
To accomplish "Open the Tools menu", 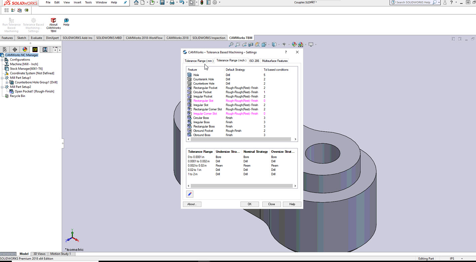I will (x=88, y=2).
